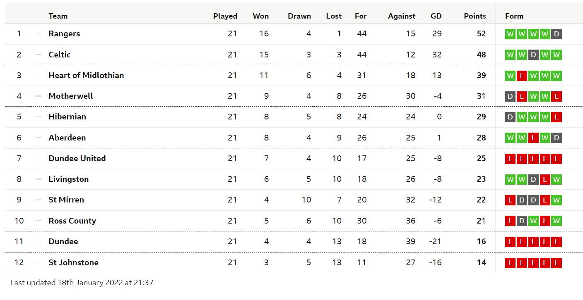Open the Heart of Midlothian team page
This screenshot has height=300, width=583.
coord(86,75)
